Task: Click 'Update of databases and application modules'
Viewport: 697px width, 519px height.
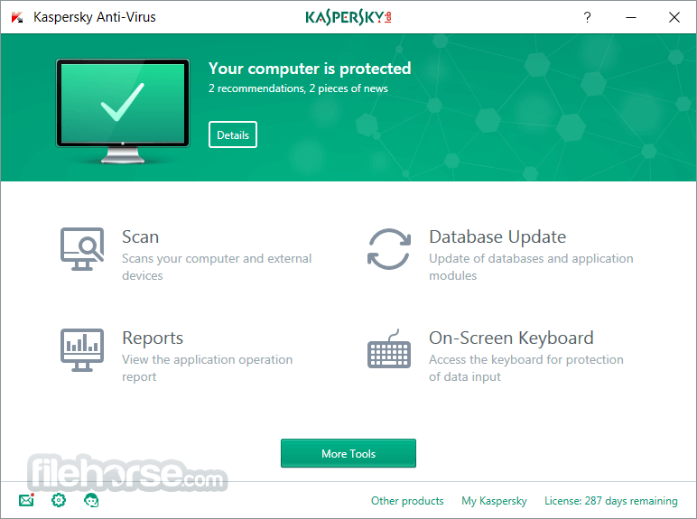Action: click(x=531, y=267)
